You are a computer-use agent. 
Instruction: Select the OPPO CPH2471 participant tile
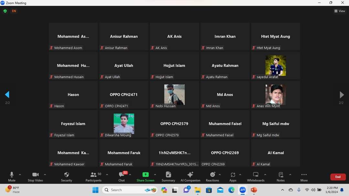pos(124,95)
